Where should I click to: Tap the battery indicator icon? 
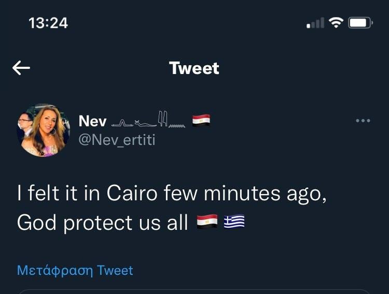point(360,23)
